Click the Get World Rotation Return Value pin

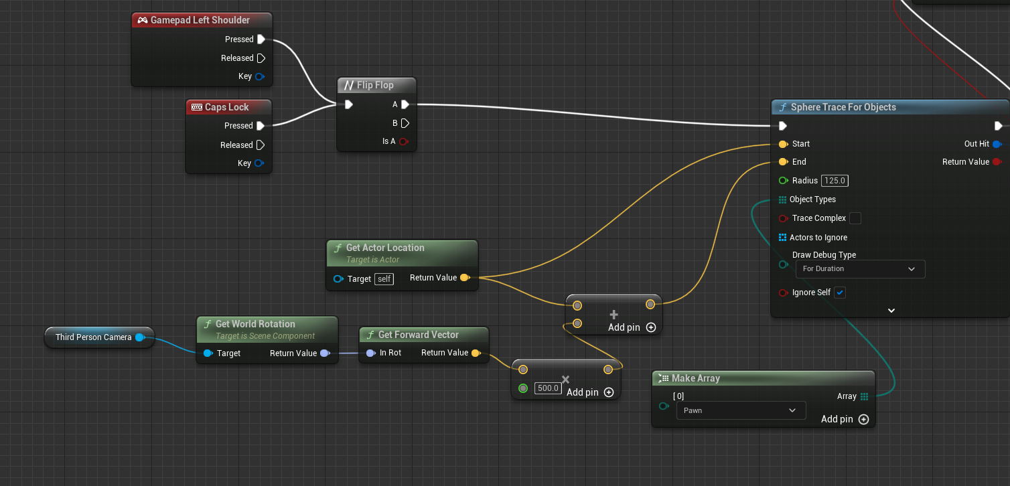tap(325, 353)
